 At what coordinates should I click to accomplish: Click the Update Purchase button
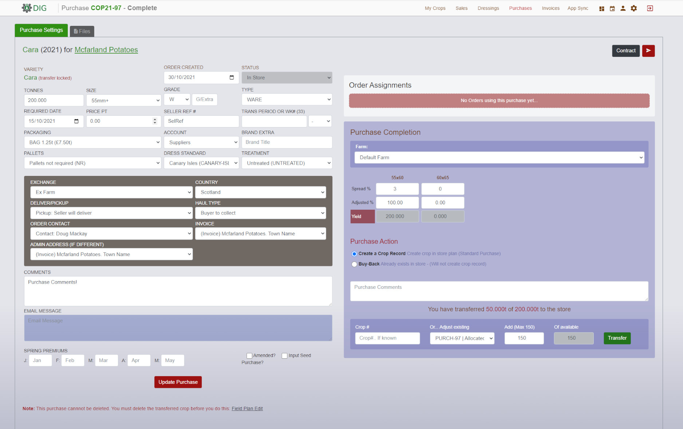178,382
